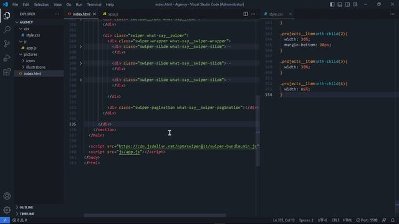Toggle bottom panel layout button
Screen dimensions: 399x224
tap(340, 4)
